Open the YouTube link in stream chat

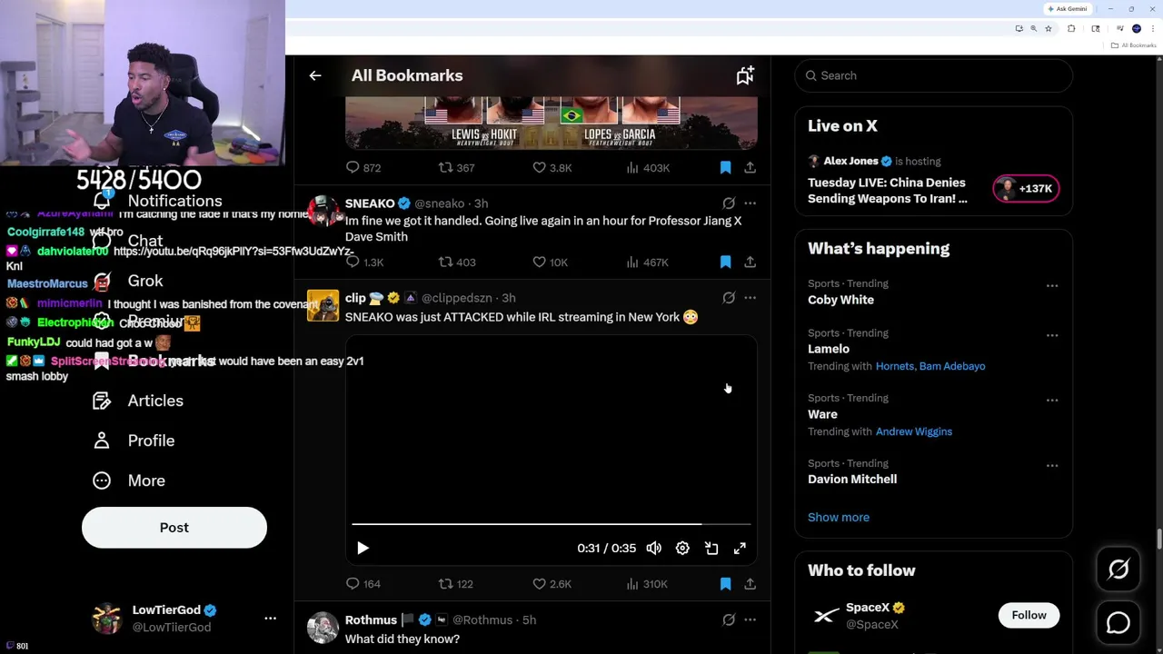click(234, 251)
